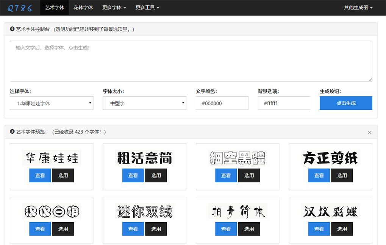
Task: Click the 背景选项 field showing #ffffff
Action: pyautogui.click(x=284, y=103)
